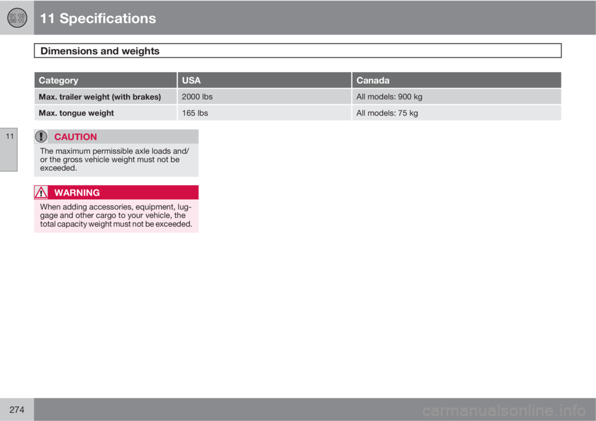
Task: Select the Max. tongue weight row label
Action: 76,113
